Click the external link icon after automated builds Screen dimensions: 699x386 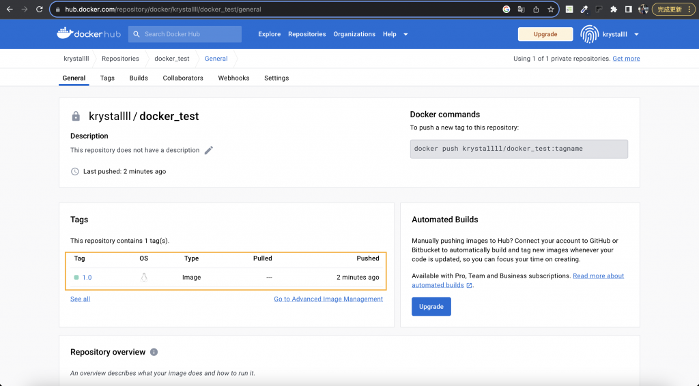469,285
